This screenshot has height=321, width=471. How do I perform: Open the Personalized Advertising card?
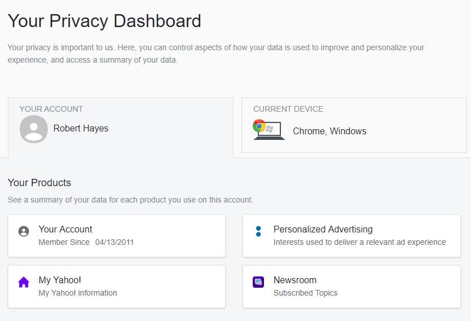(352, 236)
